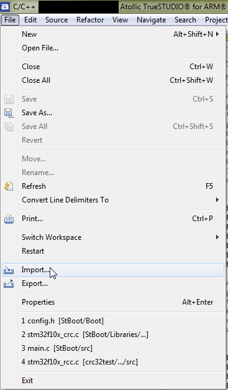Open the Edit menu
Screen dimensions: 228x390
tap(30, 20)
